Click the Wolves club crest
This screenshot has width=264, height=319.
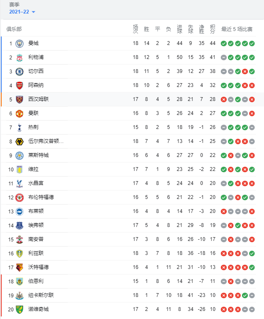click(x=19, y=142)
